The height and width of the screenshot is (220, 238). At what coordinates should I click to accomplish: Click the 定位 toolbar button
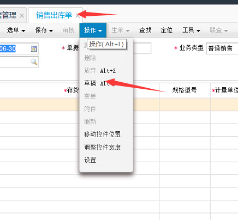(166, 30)
